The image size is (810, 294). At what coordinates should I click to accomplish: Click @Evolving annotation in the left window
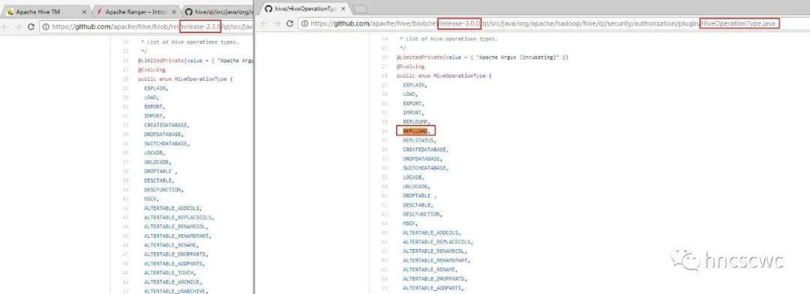pos(151,70)
